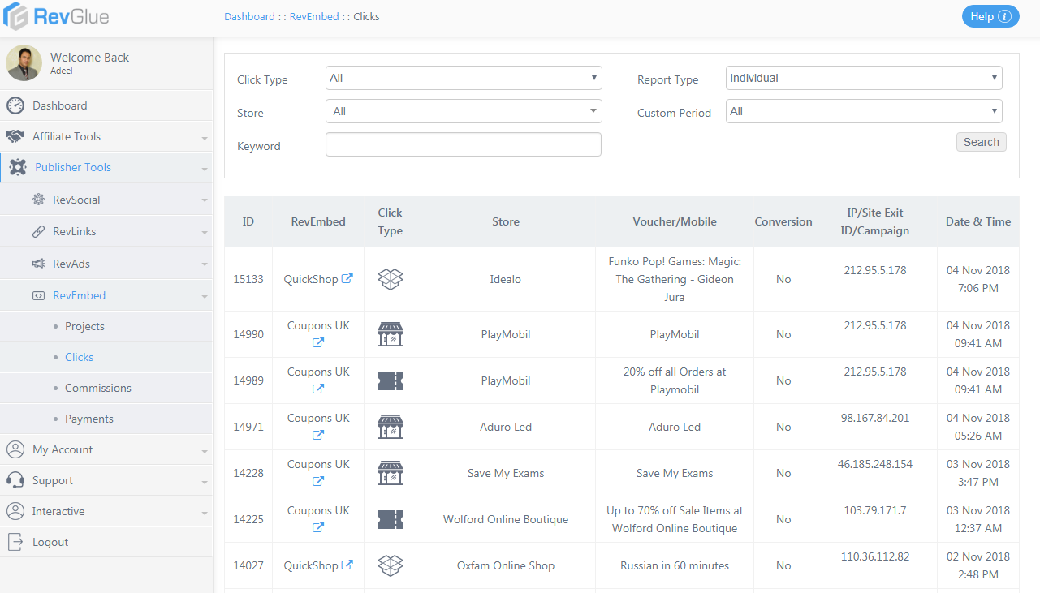Click the Affiliate Tools handshake icon
Image resolution: width=1040 pixels, height=593 pixels.
(15, 136)
